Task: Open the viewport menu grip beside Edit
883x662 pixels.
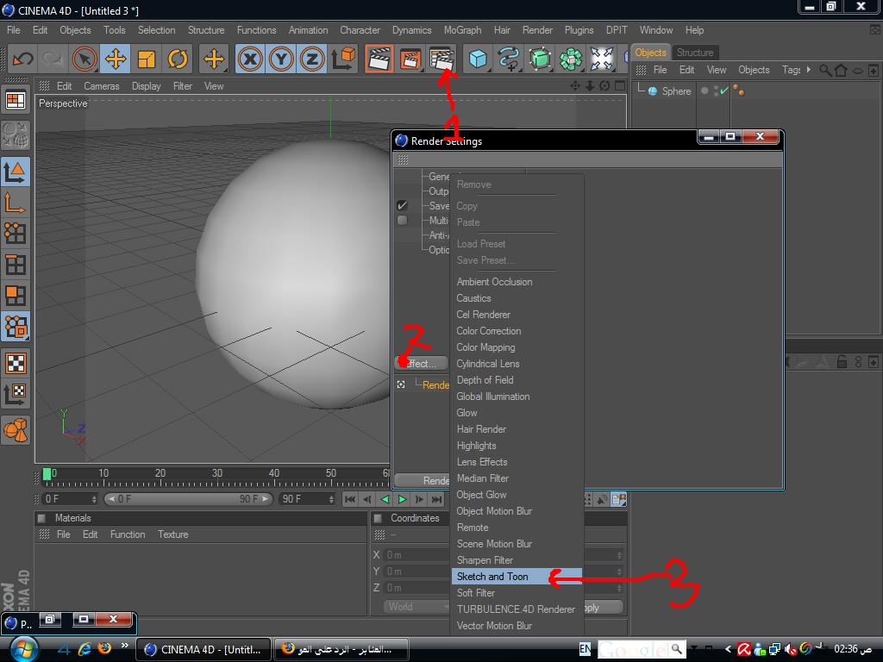Action: tap(44, 86)
